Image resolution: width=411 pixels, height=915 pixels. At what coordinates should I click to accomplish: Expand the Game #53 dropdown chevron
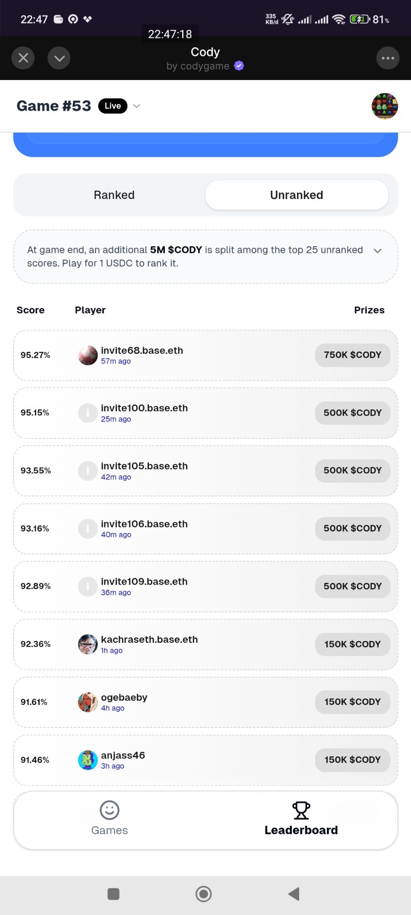[x=137, y=106]
